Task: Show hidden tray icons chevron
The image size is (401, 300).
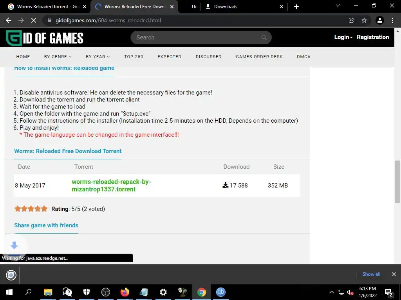Action: [331, 292]
